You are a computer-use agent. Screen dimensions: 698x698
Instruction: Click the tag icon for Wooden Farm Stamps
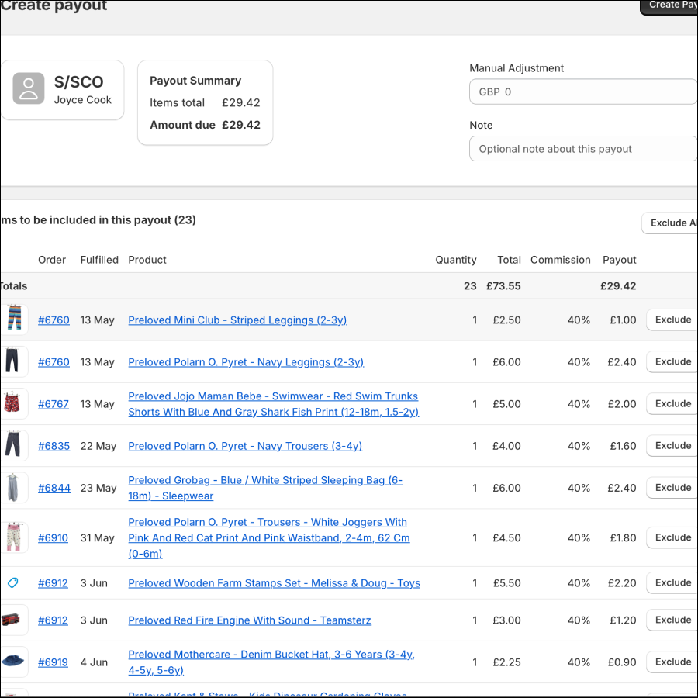coord(13,583)
